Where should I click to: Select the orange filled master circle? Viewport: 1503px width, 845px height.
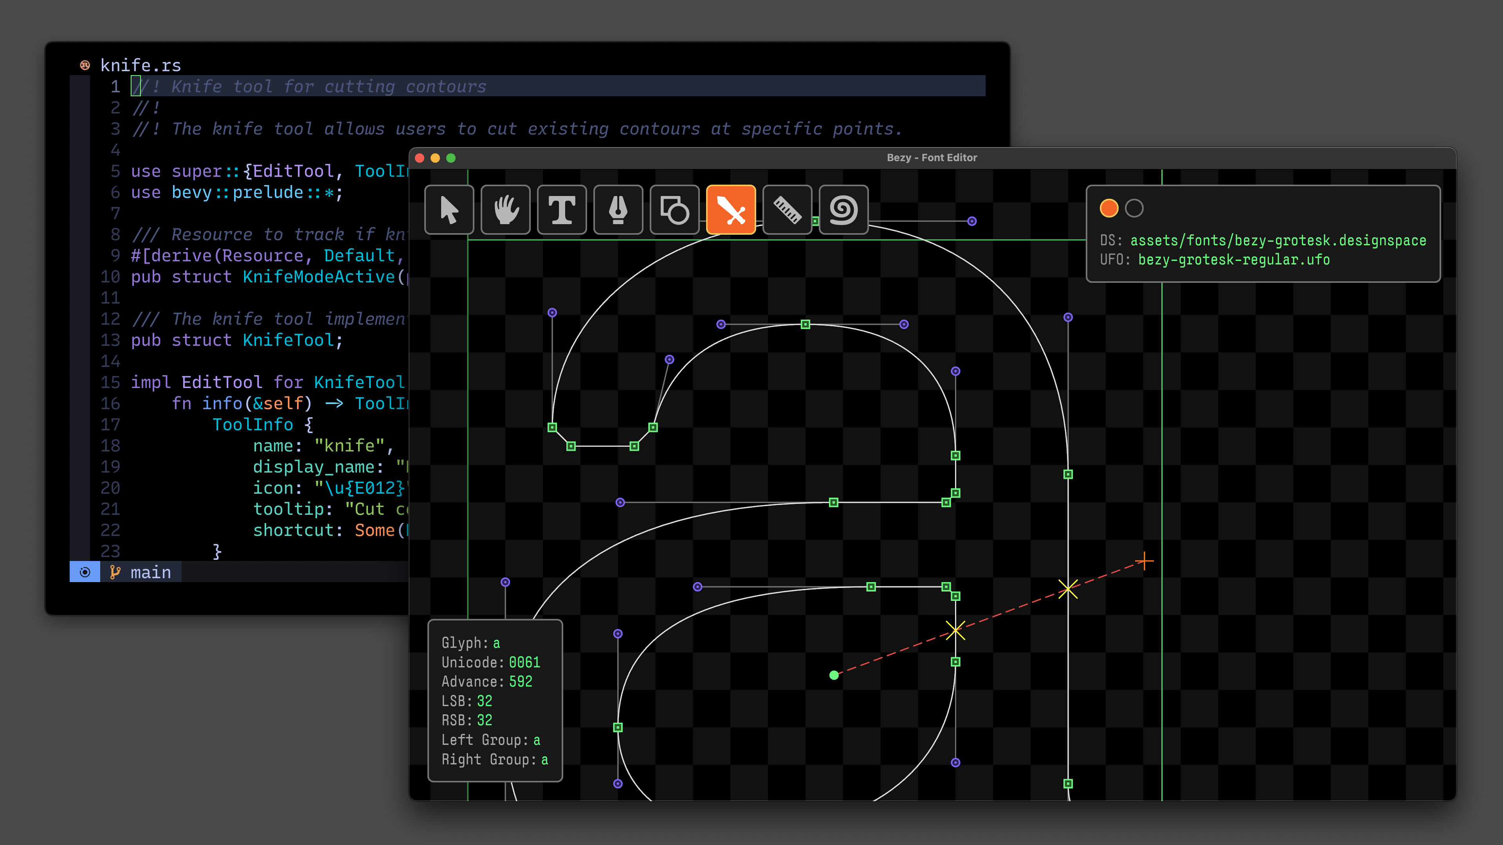[1108, 208]
